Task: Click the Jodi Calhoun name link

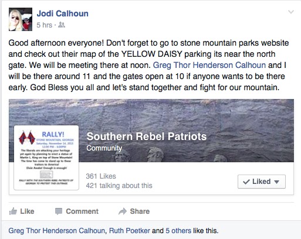Action: tap(63, 13)
